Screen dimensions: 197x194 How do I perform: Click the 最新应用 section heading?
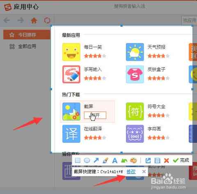click(x=71, y=35)
